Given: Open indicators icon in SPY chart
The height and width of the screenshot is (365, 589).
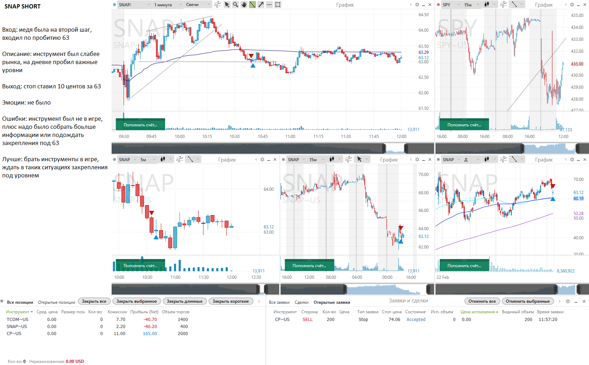Looking at the screenshot, I should (x=503, y=5).
